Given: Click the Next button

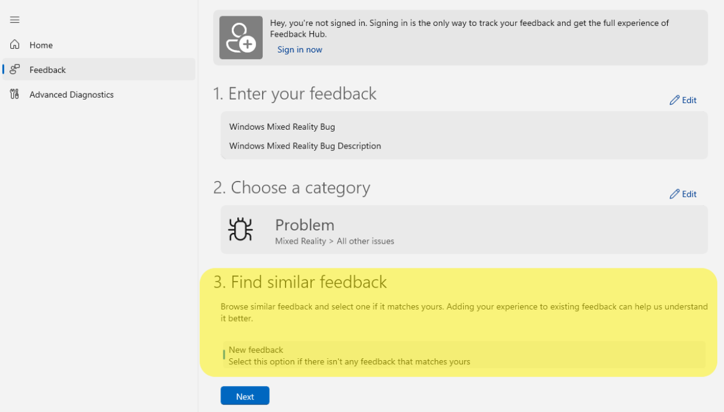Looking at the screenshot, I should click(245, 396).
